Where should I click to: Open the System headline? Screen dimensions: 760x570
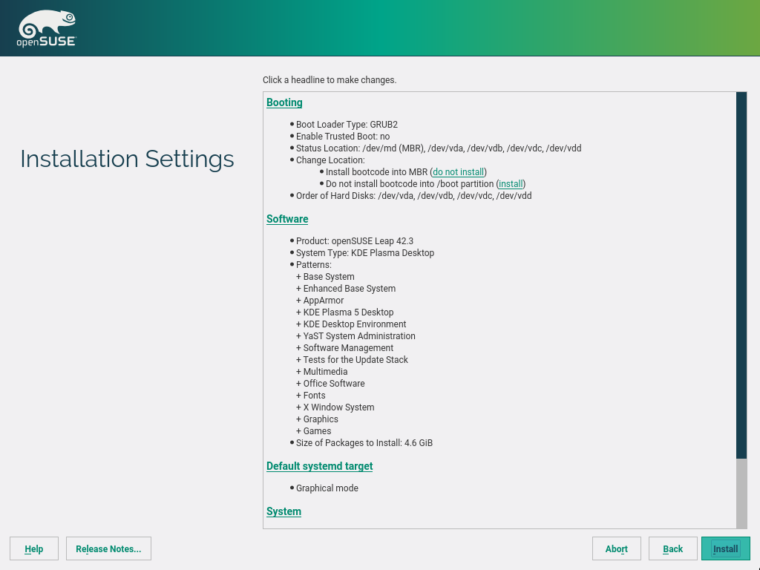coord(284,511)
